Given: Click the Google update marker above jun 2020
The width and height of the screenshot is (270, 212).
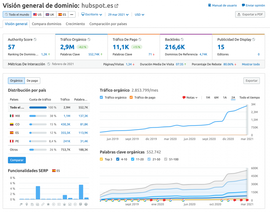Looking at the screenshot, I should pos(183,200).
